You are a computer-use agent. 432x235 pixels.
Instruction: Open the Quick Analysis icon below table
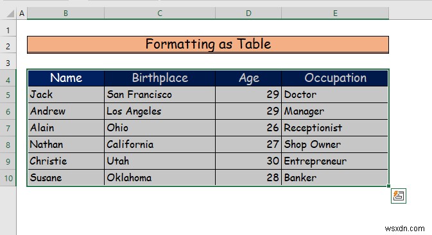[x=399, y=196]
